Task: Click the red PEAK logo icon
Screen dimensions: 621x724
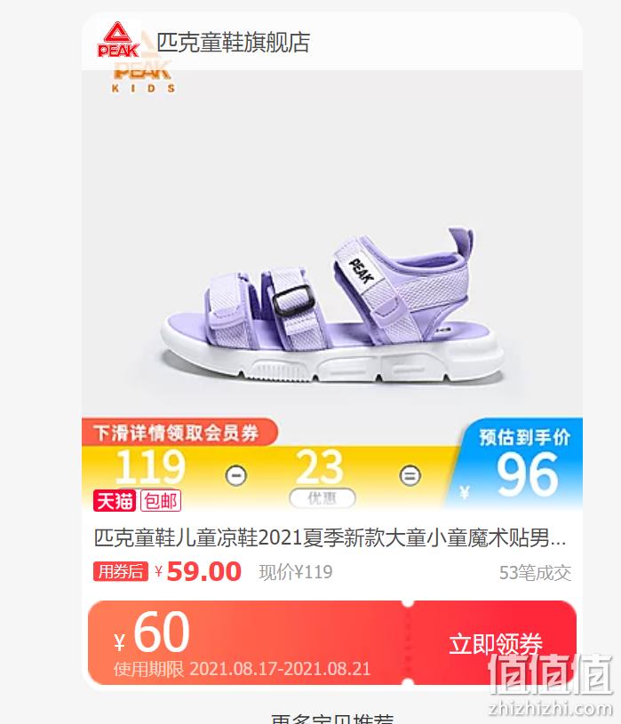Action: coord(118,40)
